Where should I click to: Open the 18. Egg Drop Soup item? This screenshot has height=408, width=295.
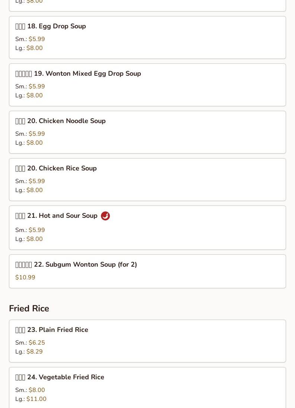tap(147, 37)
